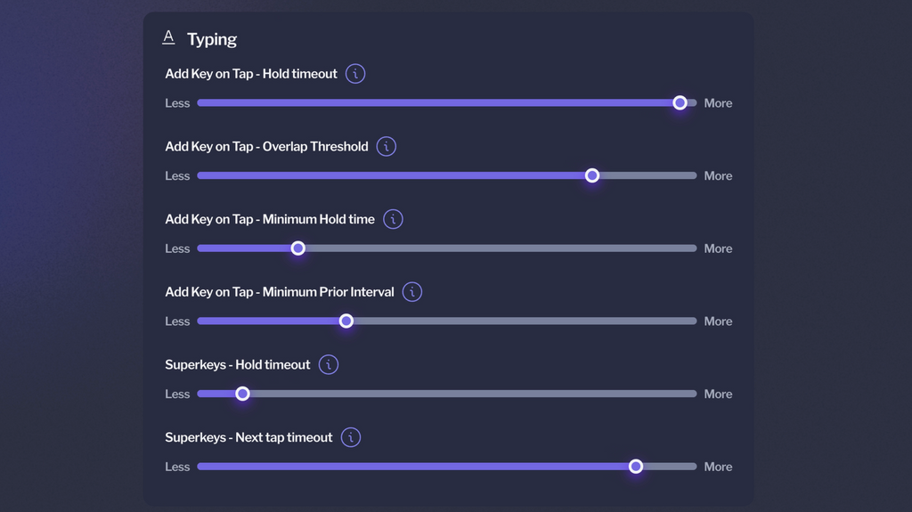
Task: Click "Less" label of Add Key Hold timeout slider
Action: coord(177,103)
